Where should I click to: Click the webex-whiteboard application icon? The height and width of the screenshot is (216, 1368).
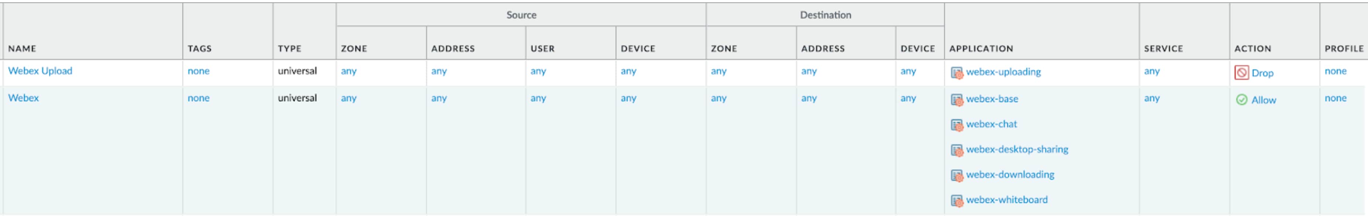click(x=956, y=201)
